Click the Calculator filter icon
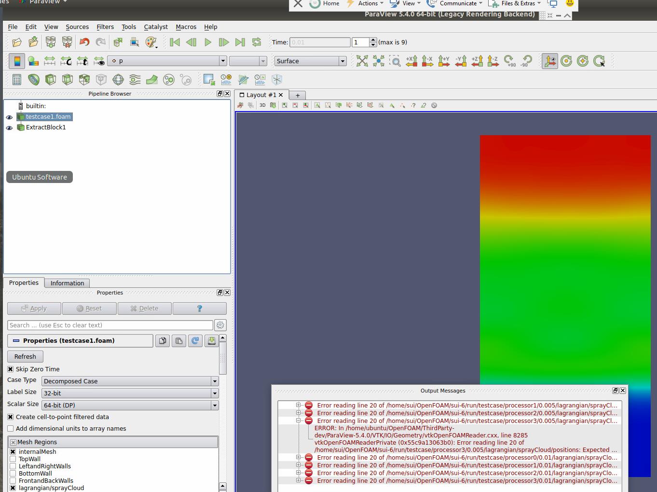657x492 pixels. click(17, 80)
